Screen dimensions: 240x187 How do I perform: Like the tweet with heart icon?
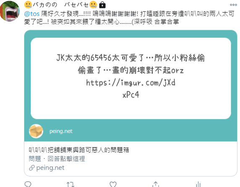point(113,184)
